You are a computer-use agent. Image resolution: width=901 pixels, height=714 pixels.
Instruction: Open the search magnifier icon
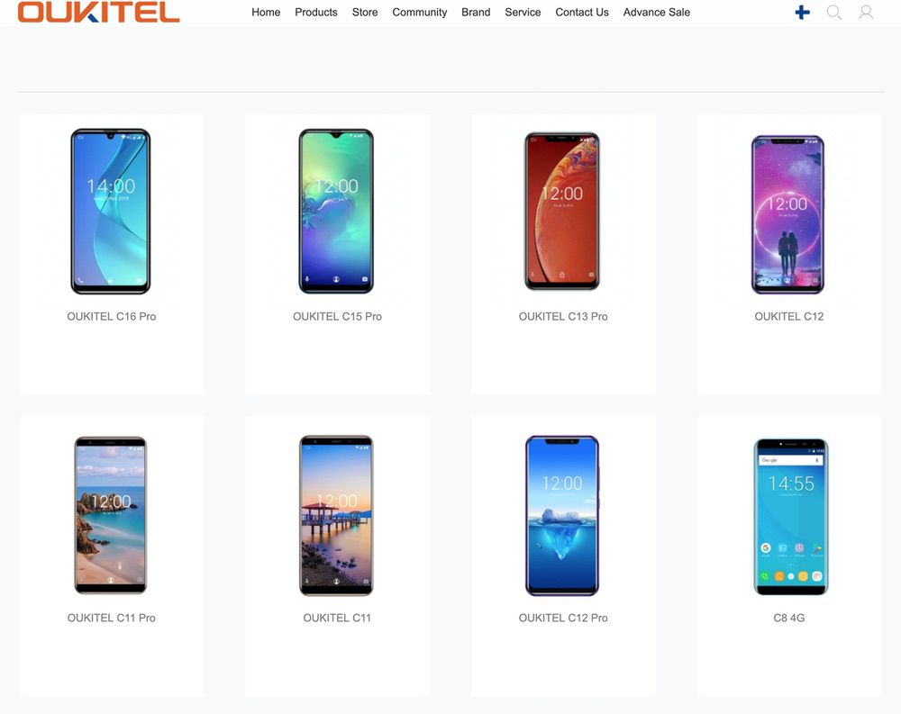[x=833, y=12]
